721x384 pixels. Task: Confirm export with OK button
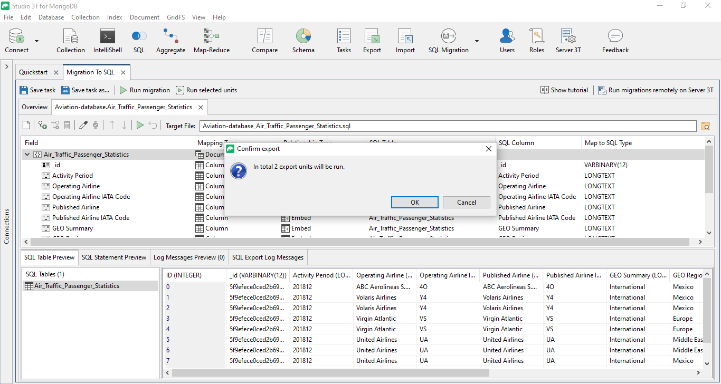point(414,203)
